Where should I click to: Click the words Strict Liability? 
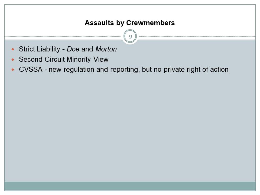[39, 49]
